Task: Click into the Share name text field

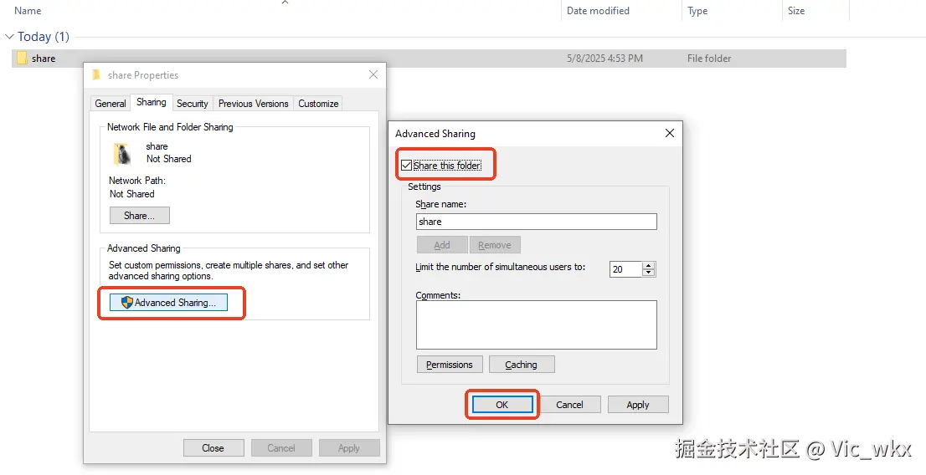Action: (536, 222)
